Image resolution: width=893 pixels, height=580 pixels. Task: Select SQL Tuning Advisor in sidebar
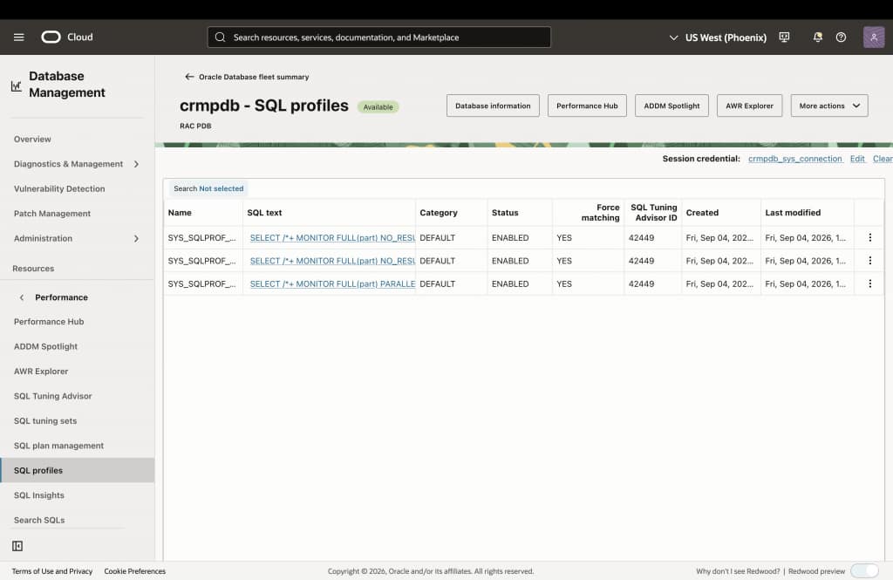[x=53, y=396]
